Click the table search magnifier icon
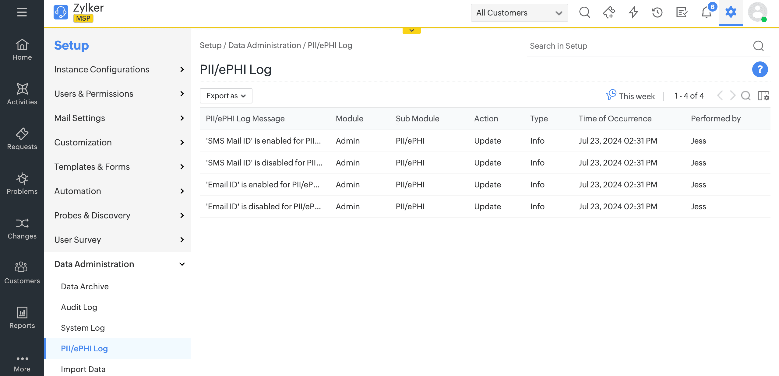Viewport: 779px width, 376px height. pos(746,96)
